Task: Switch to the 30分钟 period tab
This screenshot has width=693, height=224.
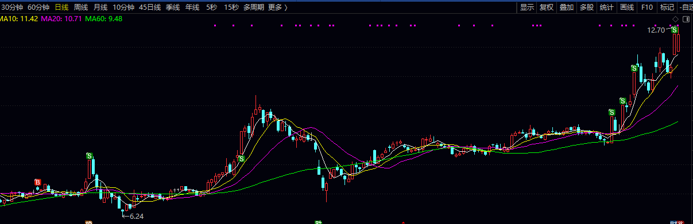Action: click(12, 7)
